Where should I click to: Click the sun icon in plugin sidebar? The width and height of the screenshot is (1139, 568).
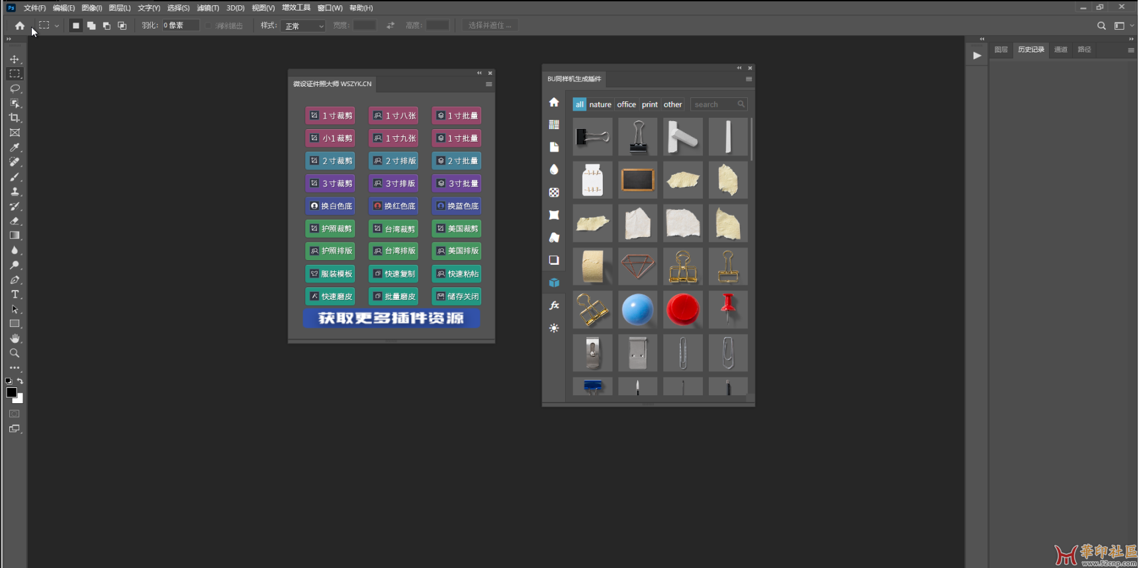pos(554,328)
